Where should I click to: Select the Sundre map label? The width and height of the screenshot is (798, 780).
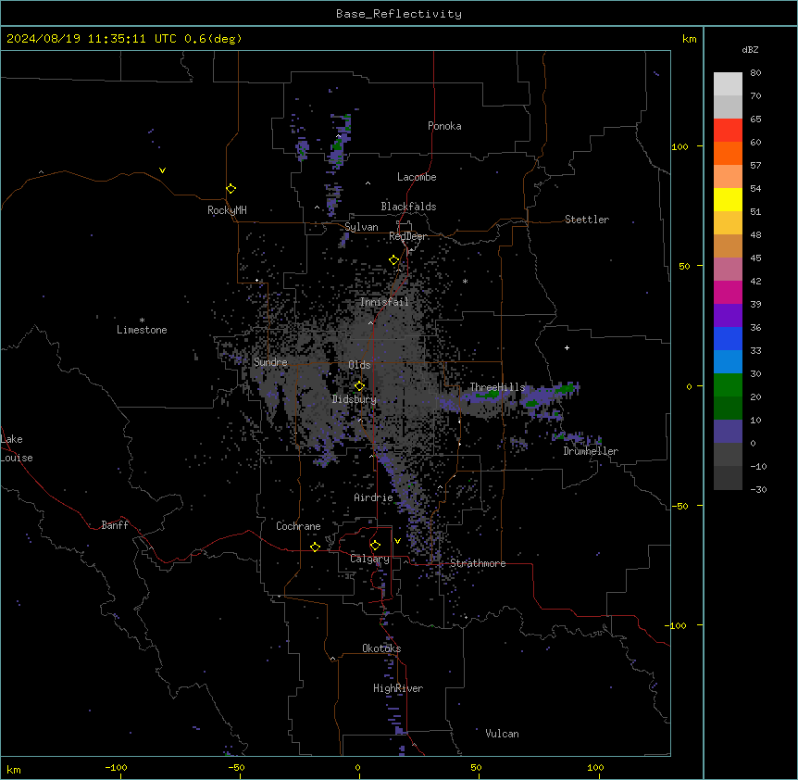(x=270, y=362)
